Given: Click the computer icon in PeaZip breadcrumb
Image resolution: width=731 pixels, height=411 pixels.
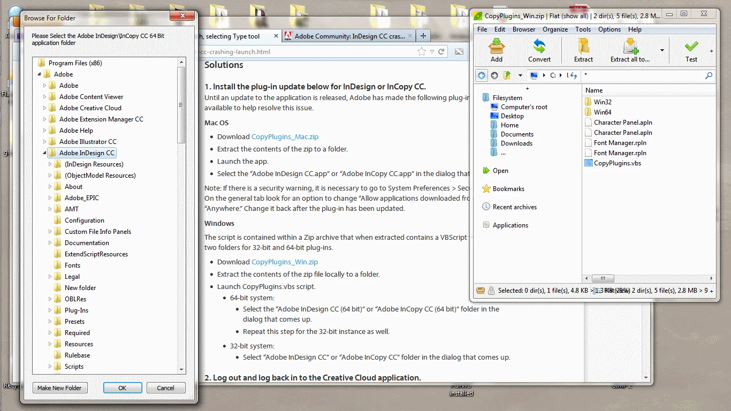Looking at the screenshot, I should coord(534,76).
